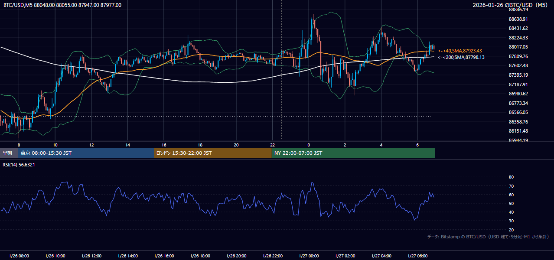The height and width of the screenshot is (260, 554).
Task: Click the 1/26 16:00 bottom time label
Action: tap(163, 256)
